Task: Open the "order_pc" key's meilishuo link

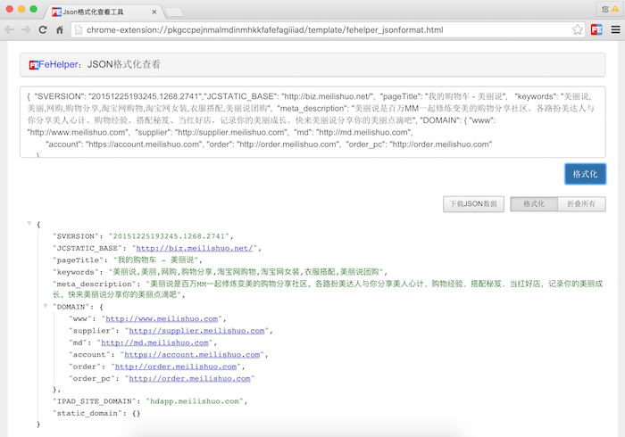Action: (x=189, y=378)
